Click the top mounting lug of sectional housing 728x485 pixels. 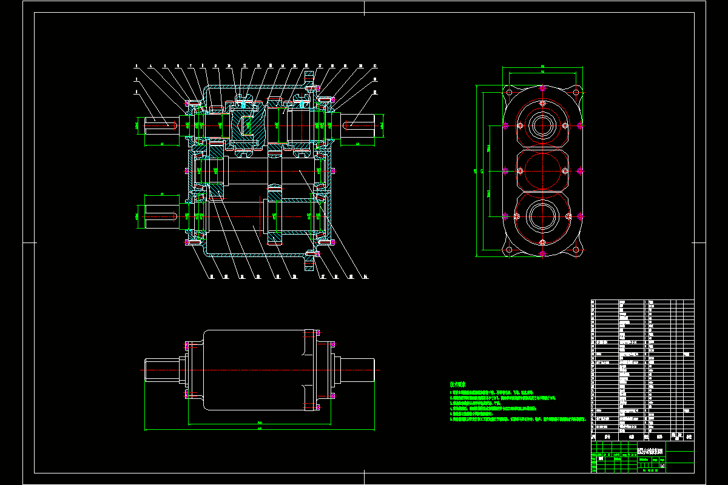(x=310, y=78)
